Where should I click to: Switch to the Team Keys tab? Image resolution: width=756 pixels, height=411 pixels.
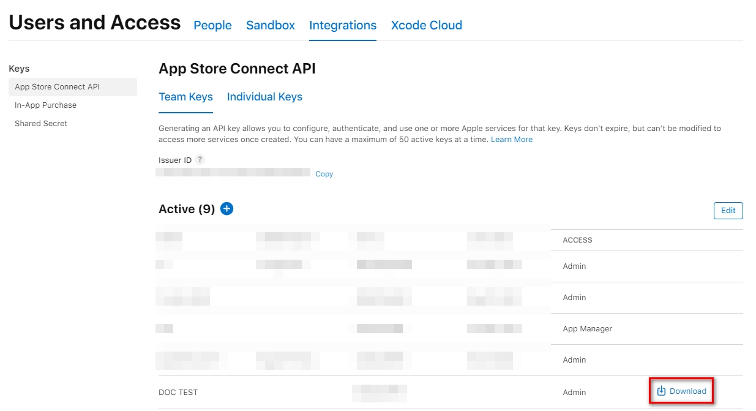coord(185,97)
